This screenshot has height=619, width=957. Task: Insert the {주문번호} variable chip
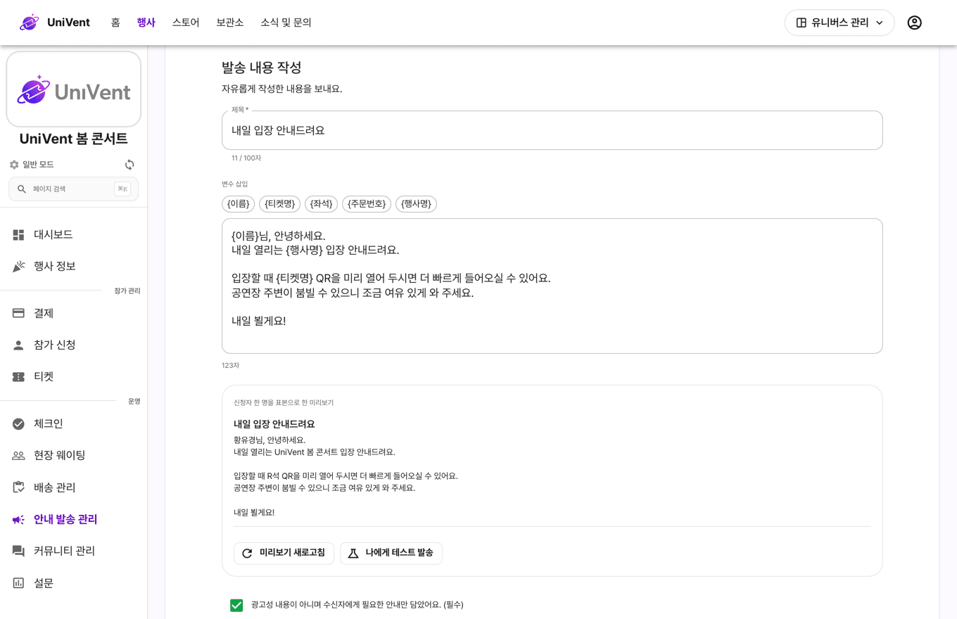367,204
